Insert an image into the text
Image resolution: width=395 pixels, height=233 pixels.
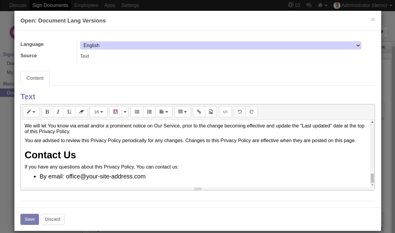[x=211, y=112]
